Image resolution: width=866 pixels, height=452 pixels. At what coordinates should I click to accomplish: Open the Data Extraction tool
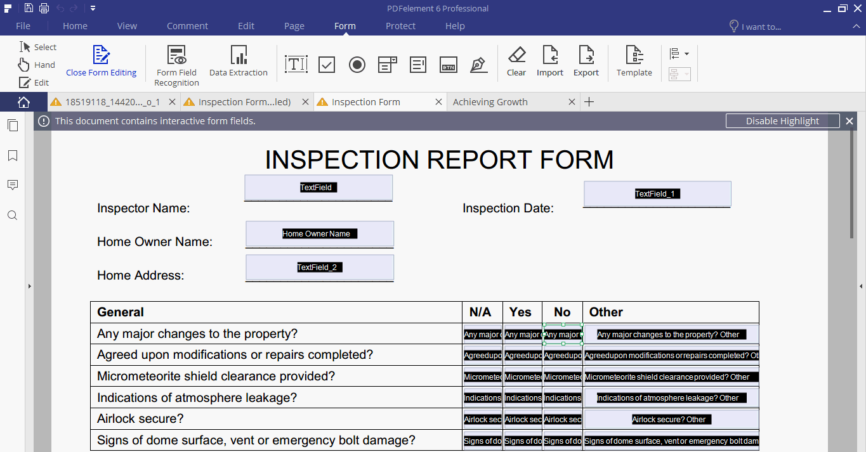pyautogui.click(x=239, y=62)
